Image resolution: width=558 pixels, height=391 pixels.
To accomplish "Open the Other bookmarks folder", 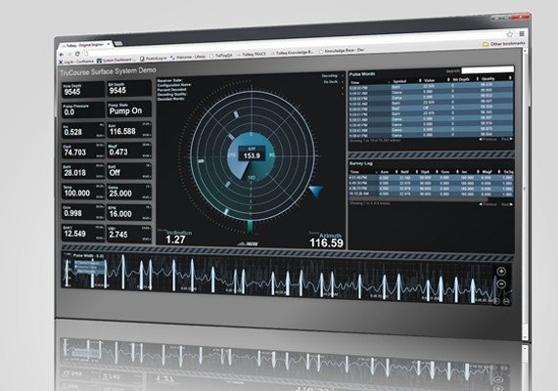I will (504, 44).
